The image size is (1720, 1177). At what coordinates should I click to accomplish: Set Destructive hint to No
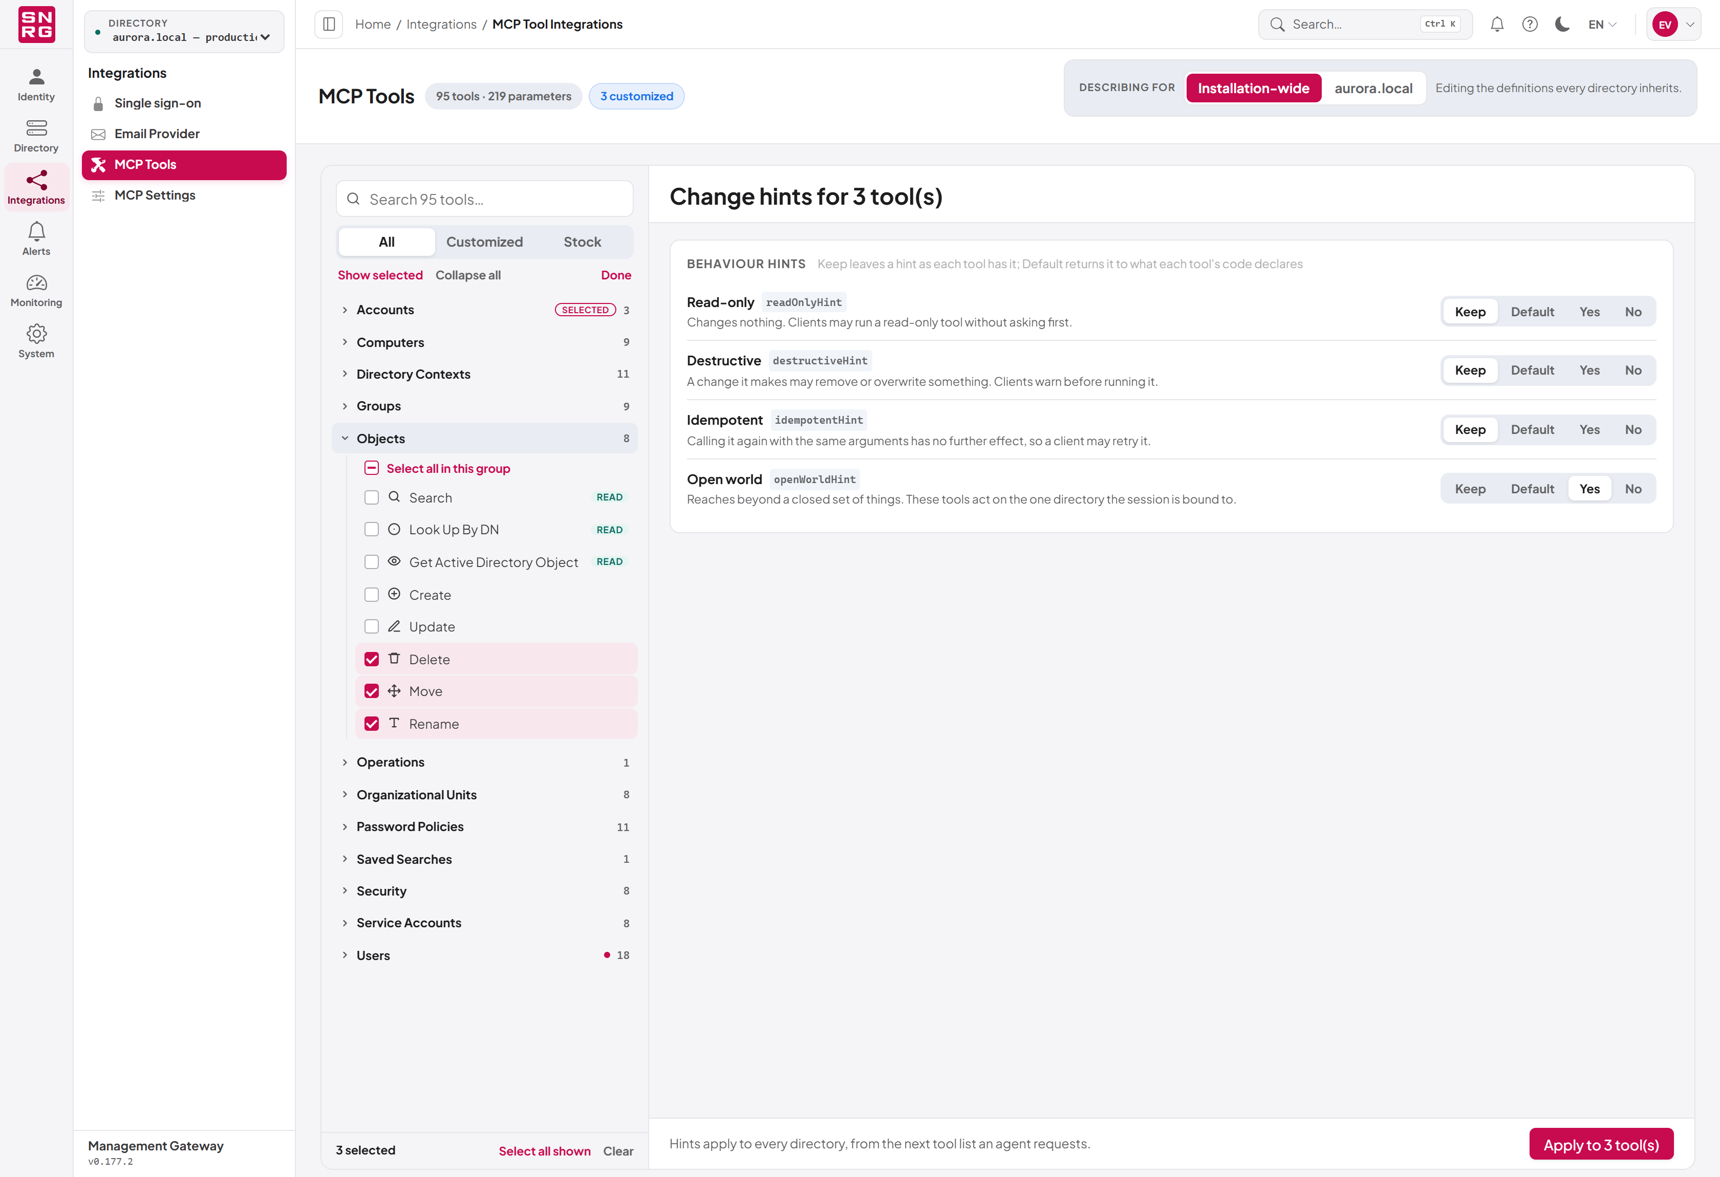point(1632,370)
